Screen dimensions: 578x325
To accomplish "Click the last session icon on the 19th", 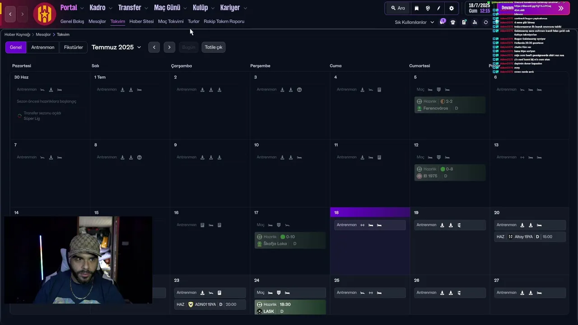I will coord(459,225).
